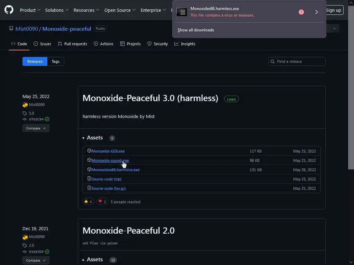Click the scroll down arrow of the page scrollbar
The height and width of the screenshot is (265, 354).
pyautogui.click(x=351, y=262)
